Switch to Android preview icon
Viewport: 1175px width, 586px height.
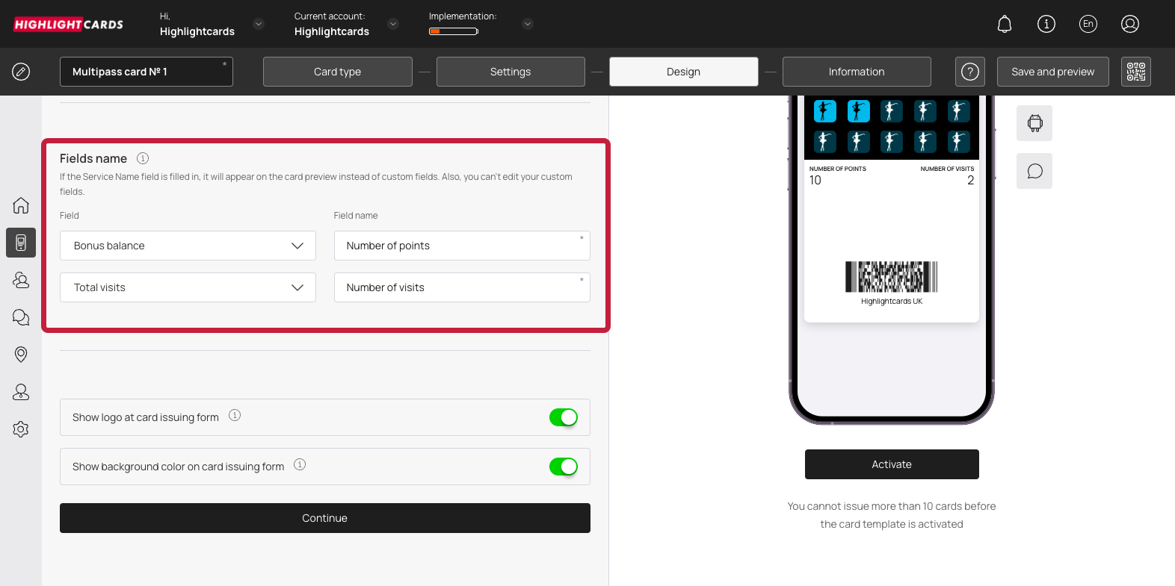[1034, 123]
